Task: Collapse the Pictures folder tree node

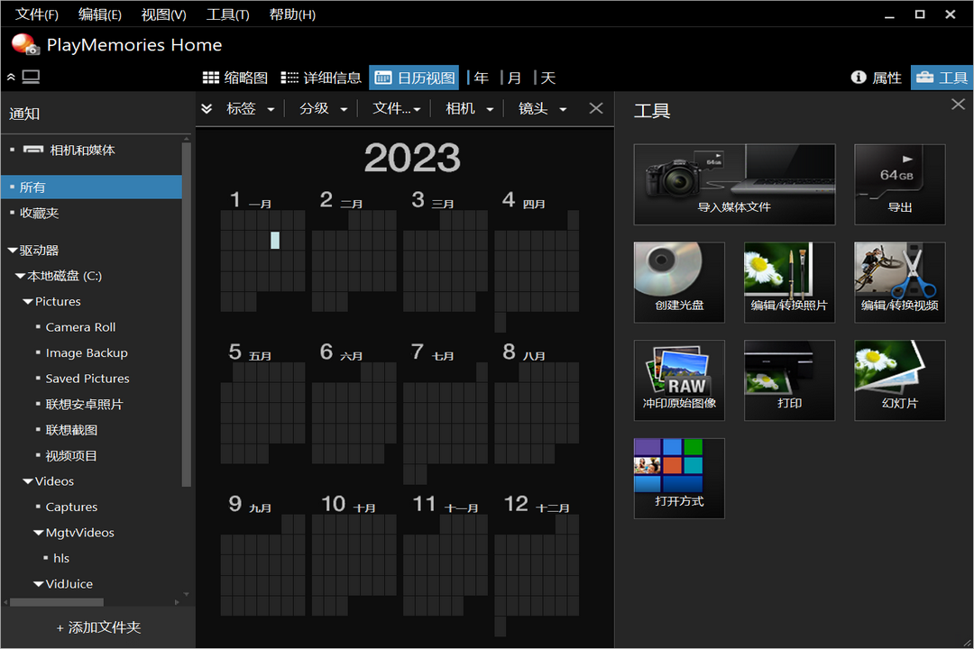Action: click(x=27, y=302)
